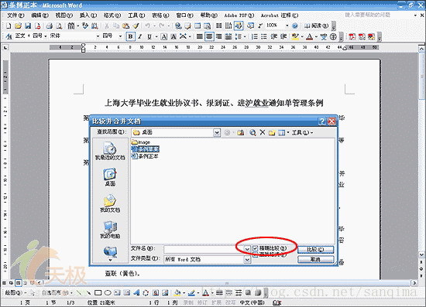426x307 pixels.
Task: Toggle Italic formatting button
Action: click(x=140, y=36)
